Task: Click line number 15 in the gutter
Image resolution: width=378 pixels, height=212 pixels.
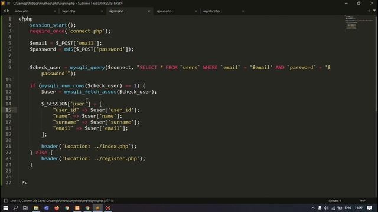Action: 8,110
